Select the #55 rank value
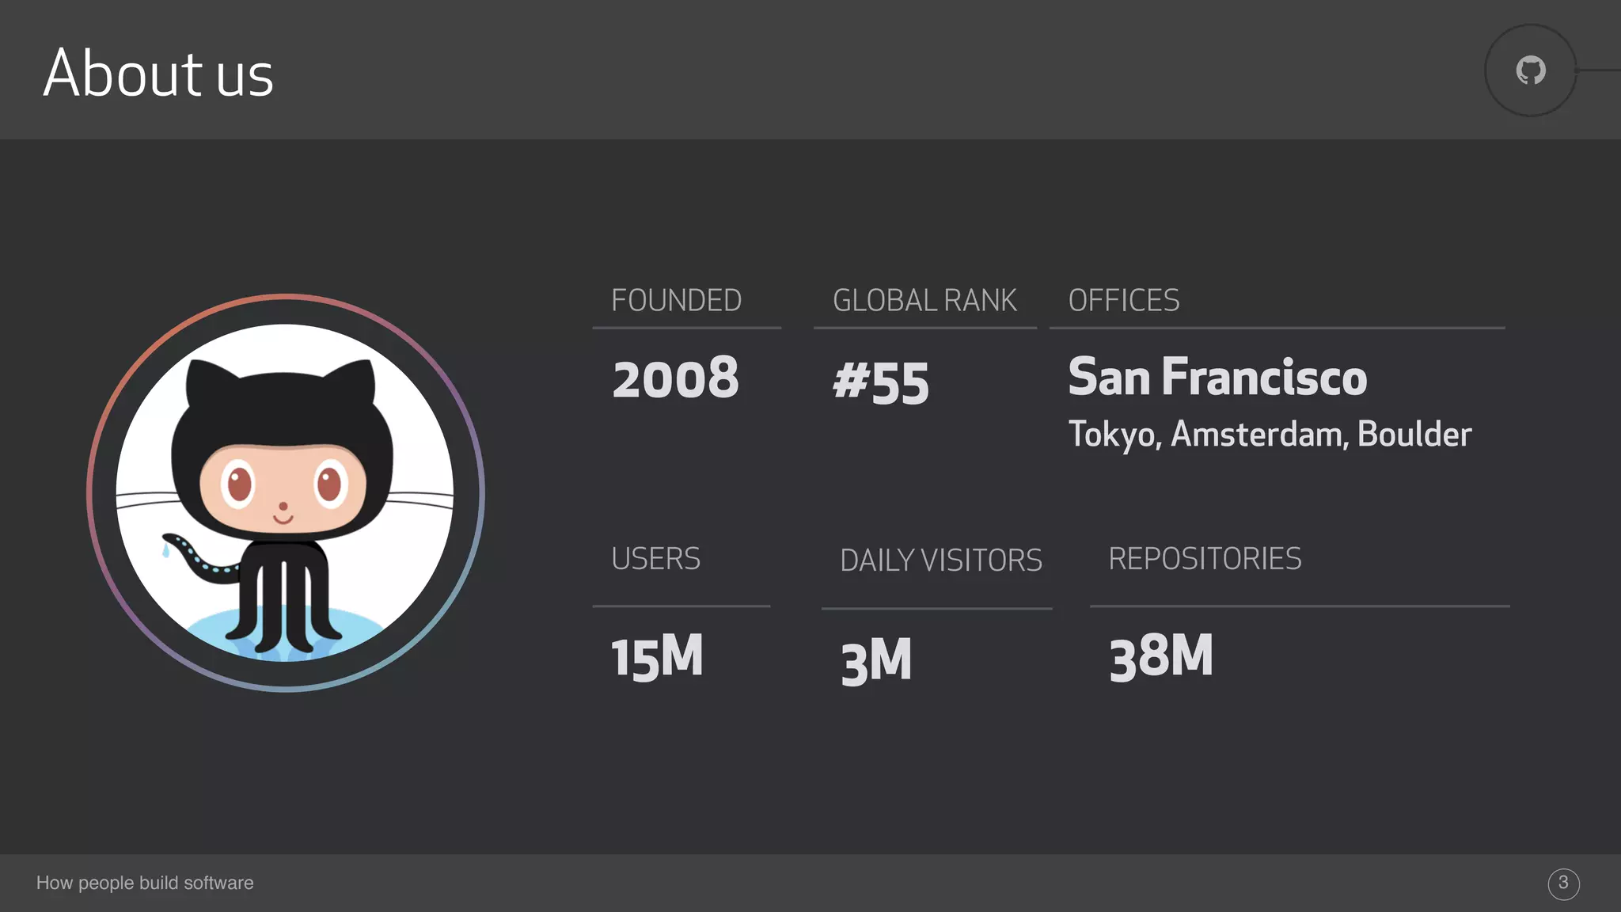This screenshot has height=912, width=1621. (x=880, y=383)
